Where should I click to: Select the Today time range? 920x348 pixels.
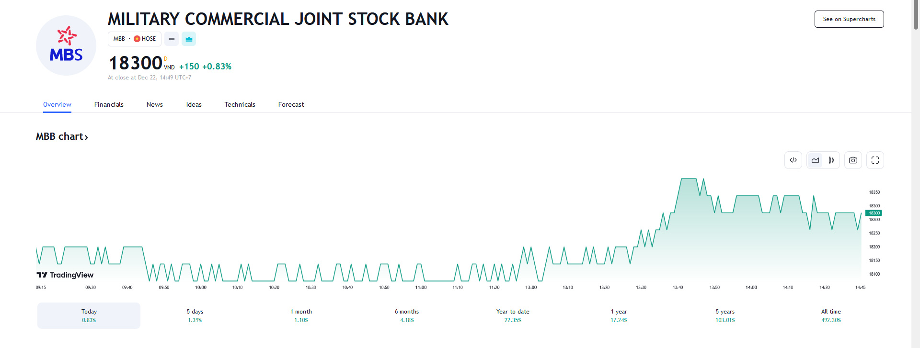pyautogui.click(x=89, y=315)
